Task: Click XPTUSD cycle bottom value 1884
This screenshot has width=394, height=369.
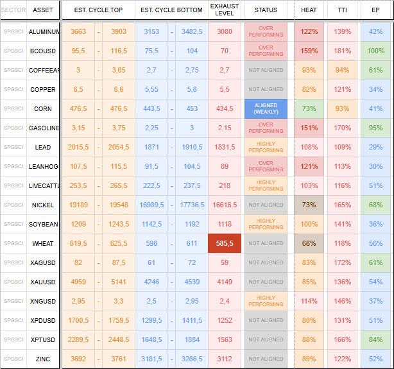Action: point(192,339)
